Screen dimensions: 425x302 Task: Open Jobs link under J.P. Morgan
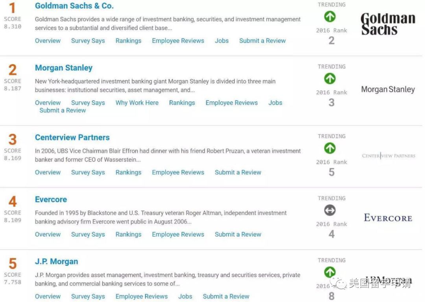coord(185,296)
